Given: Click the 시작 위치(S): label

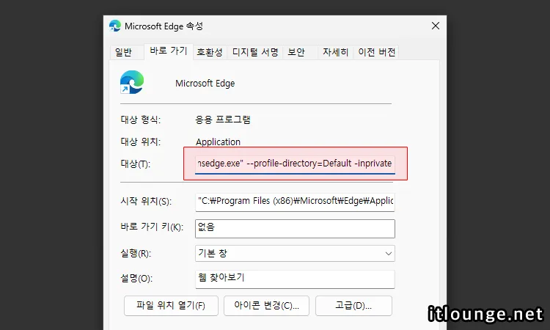Looking at the screenshot, I should [x=146, y=201].
